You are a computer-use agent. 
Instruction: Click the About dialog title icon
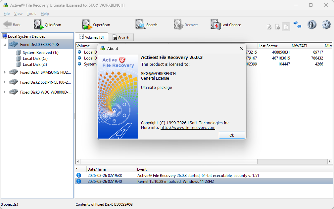tap(103, 49)
